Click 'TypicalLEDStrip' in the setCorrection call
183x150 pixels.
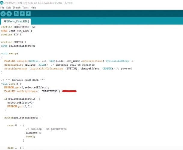(117, 61)
